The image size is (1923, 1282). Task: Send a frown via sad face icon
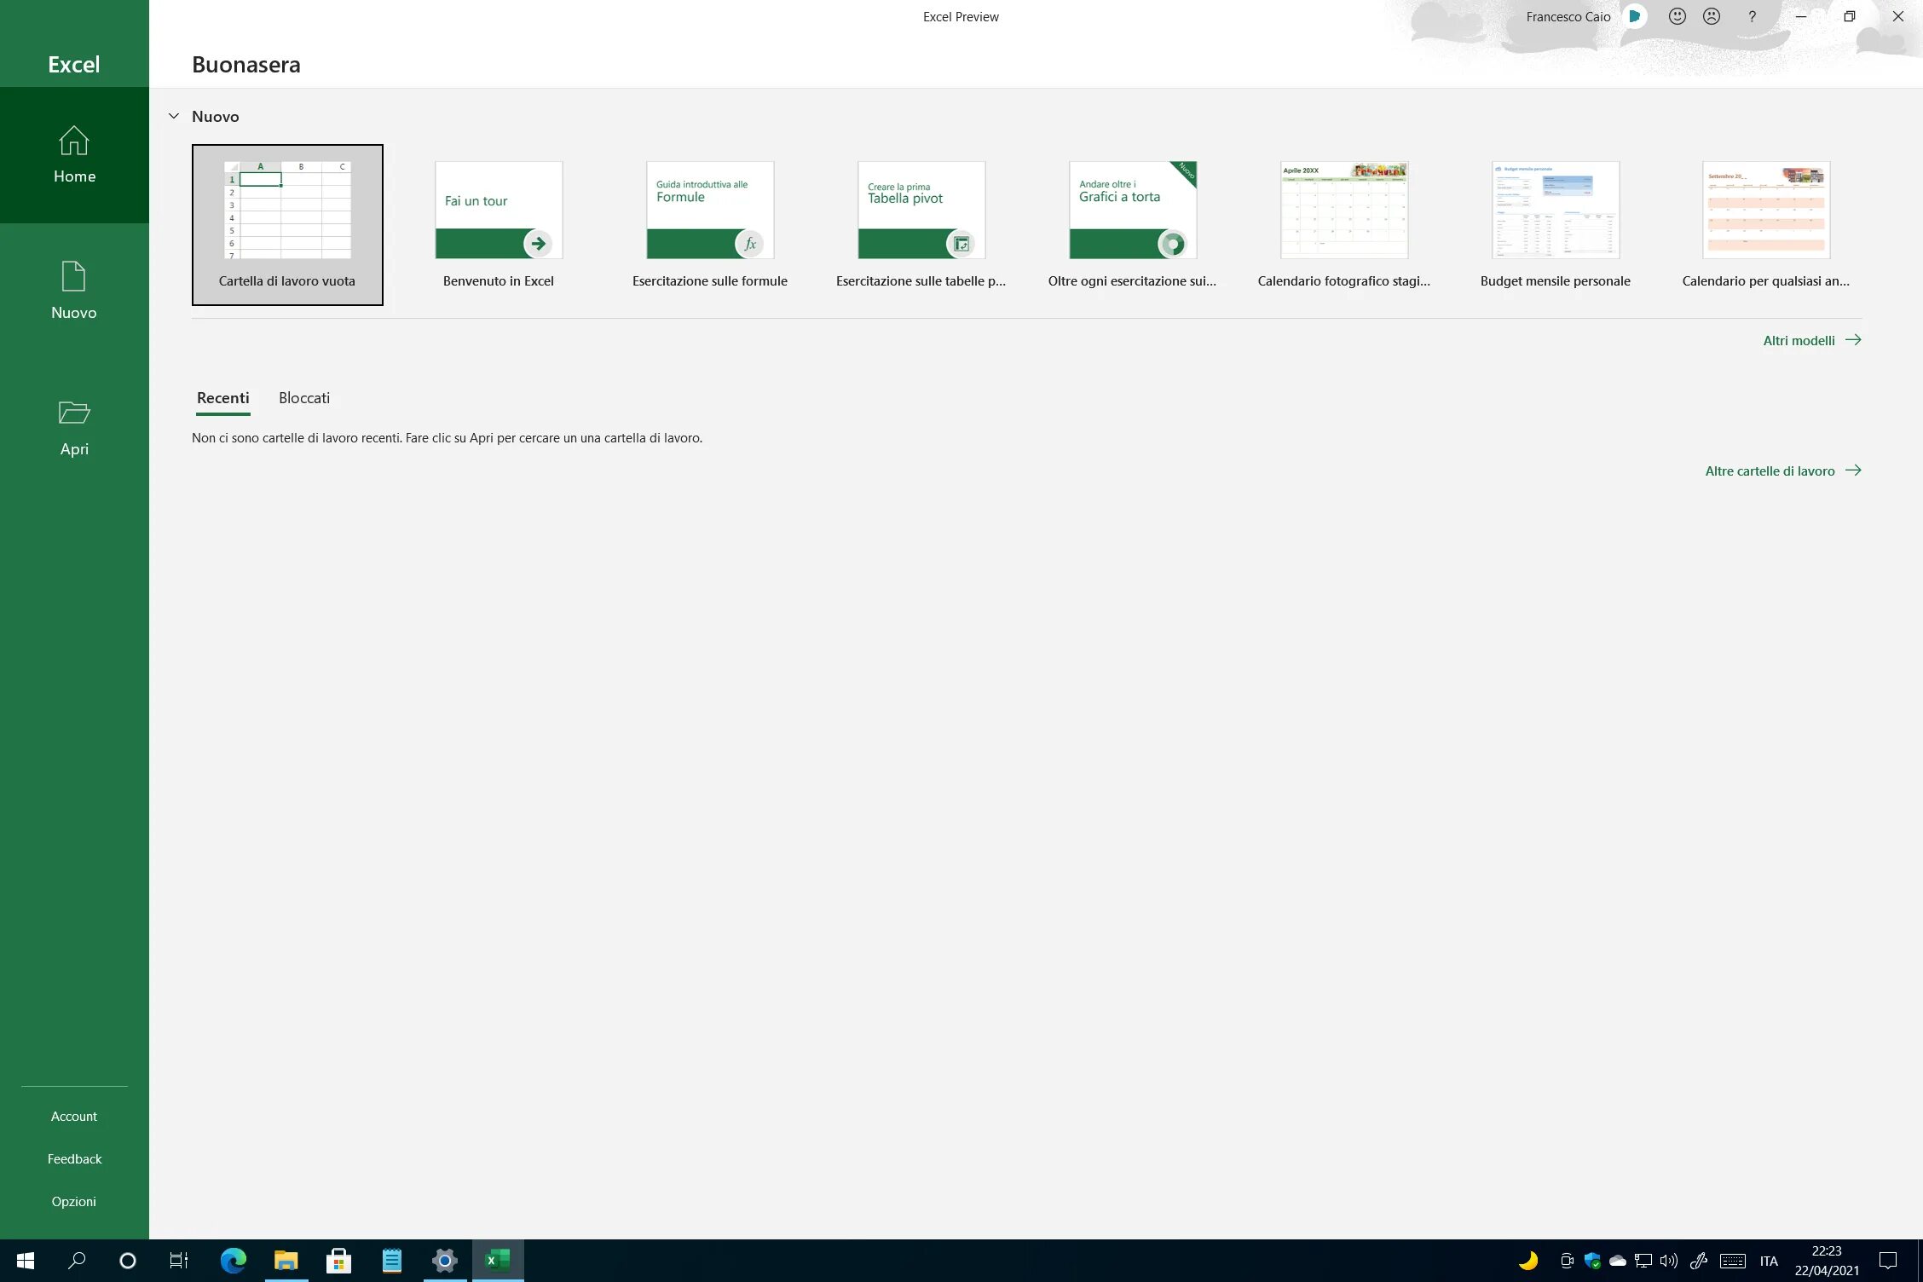pyautogui.click(x=1712, y=17)
